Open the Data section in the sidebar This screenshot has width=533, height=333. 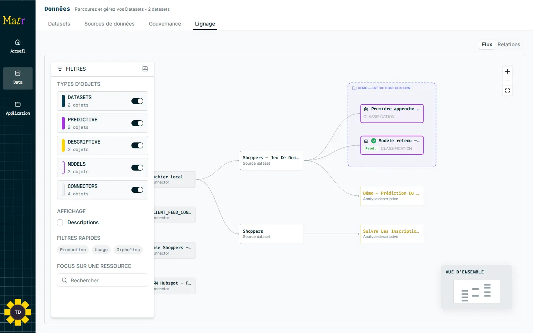coord(18,78)
